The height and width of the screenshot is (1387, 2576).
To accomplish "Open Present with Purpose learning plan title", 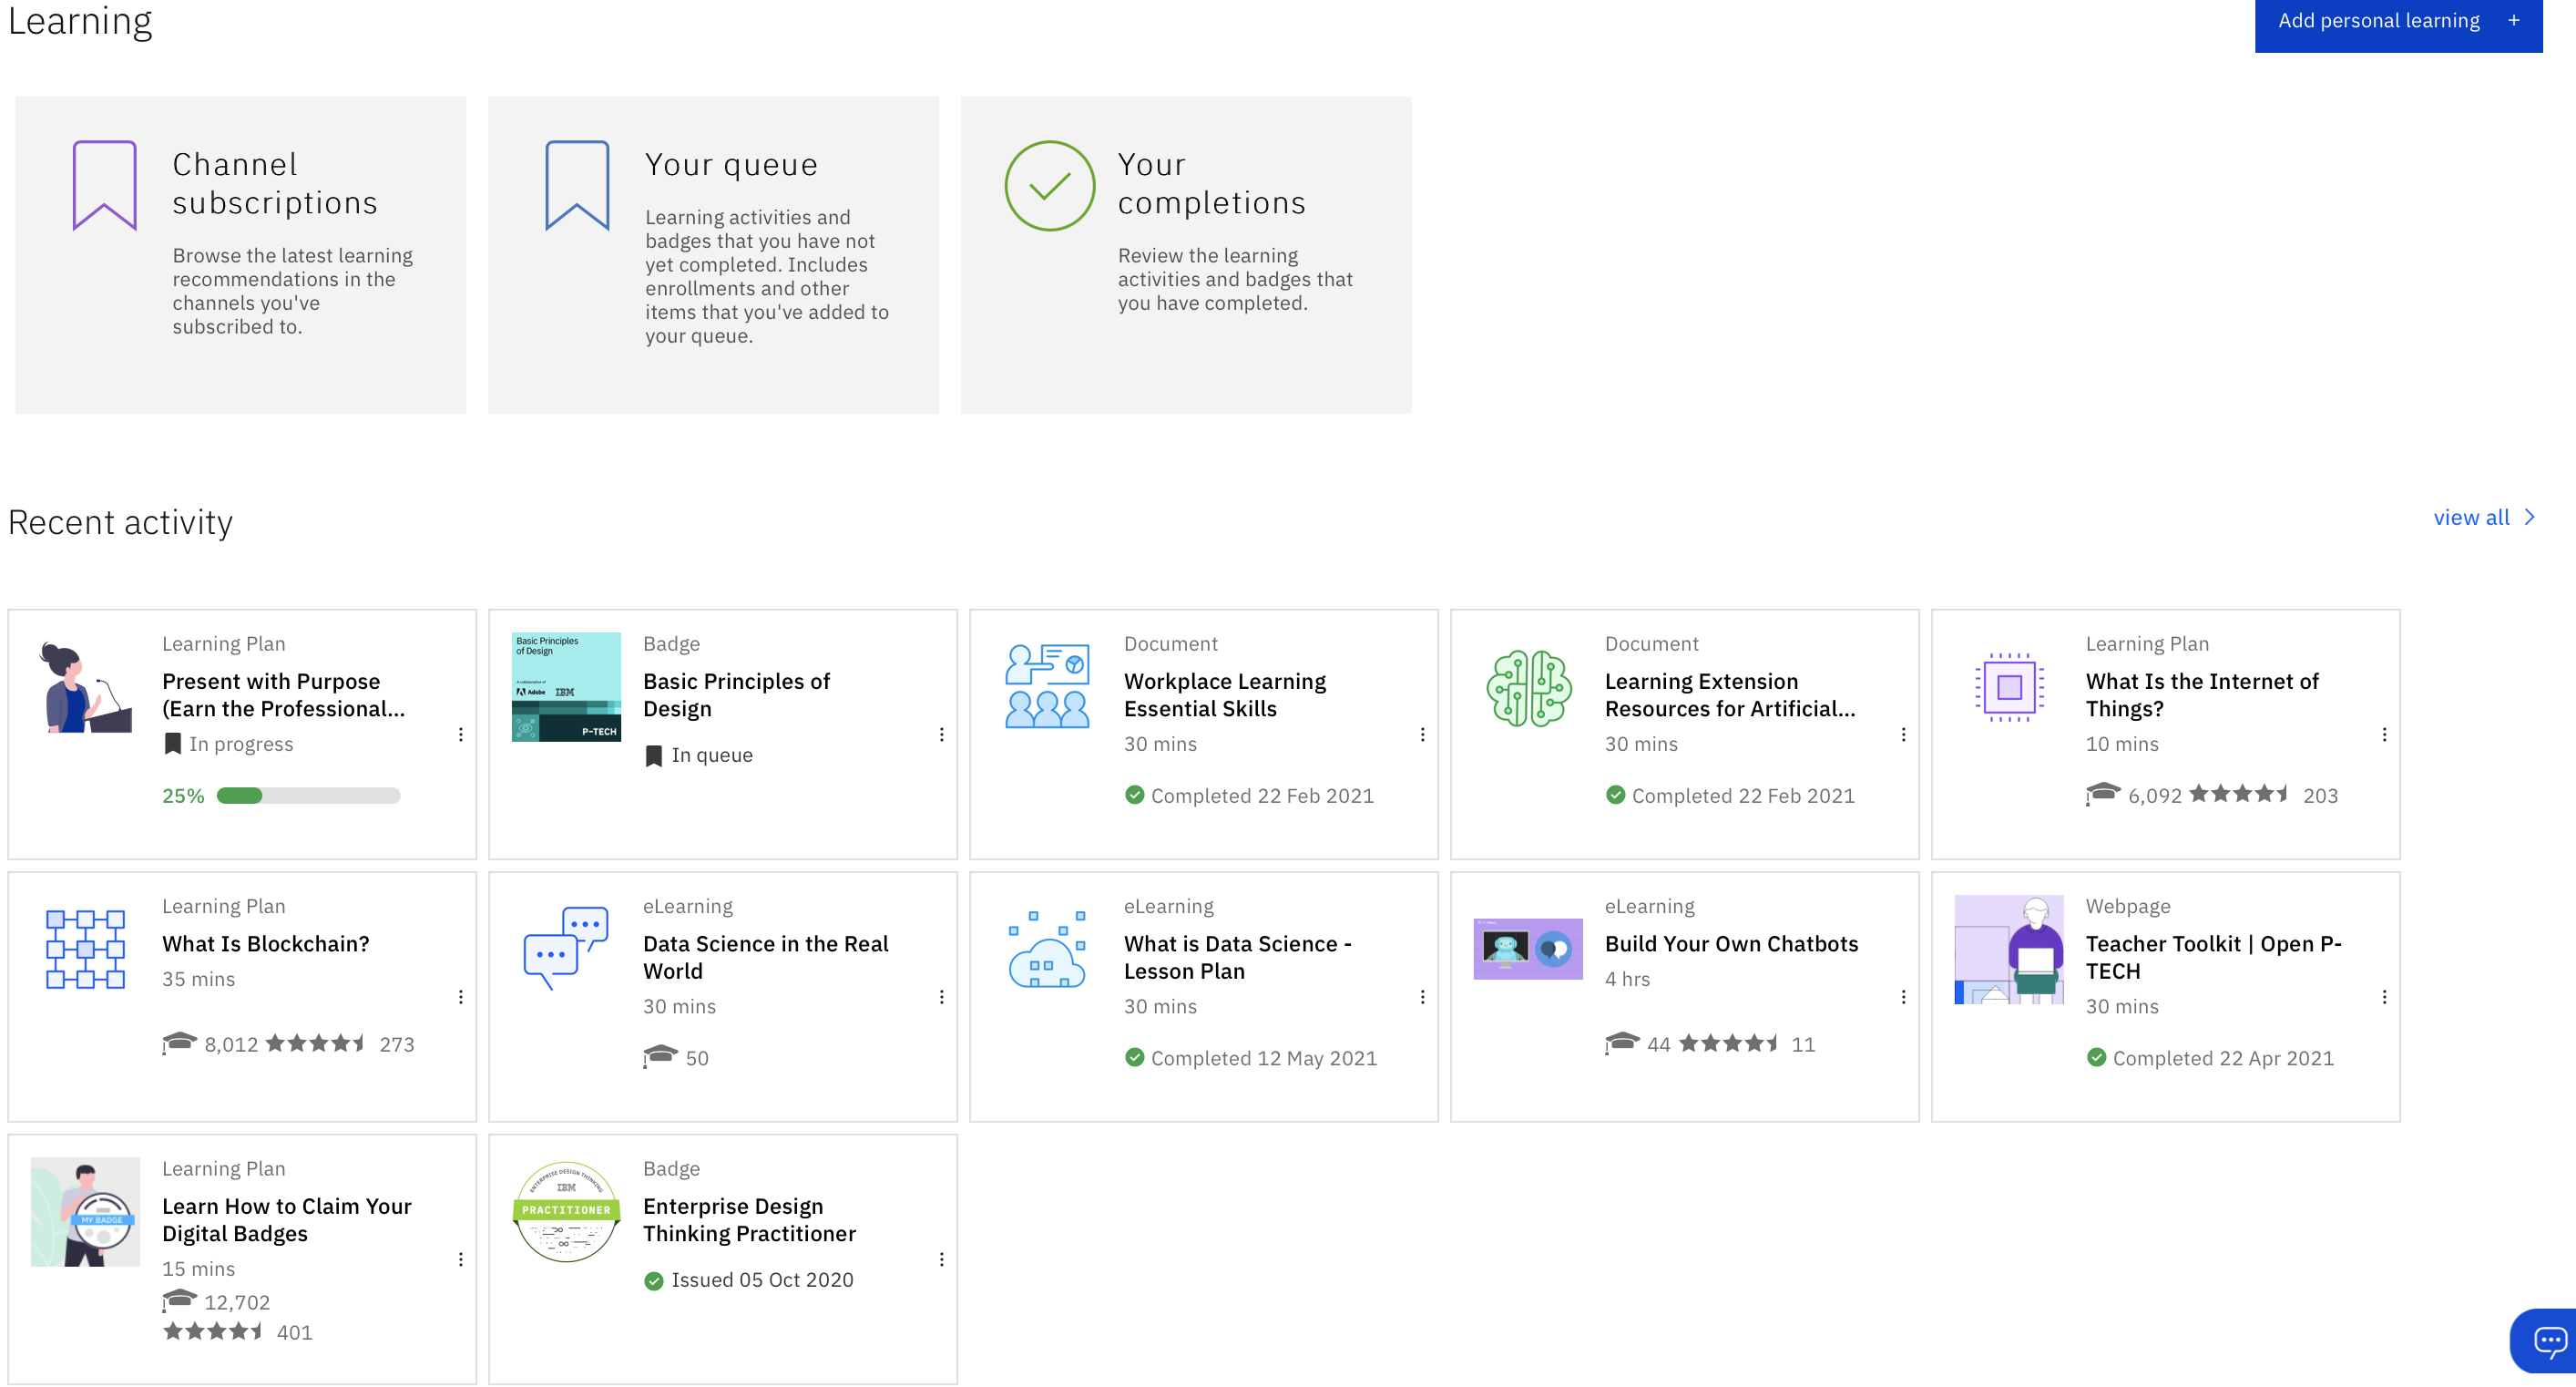I will (x=283, y=694).
